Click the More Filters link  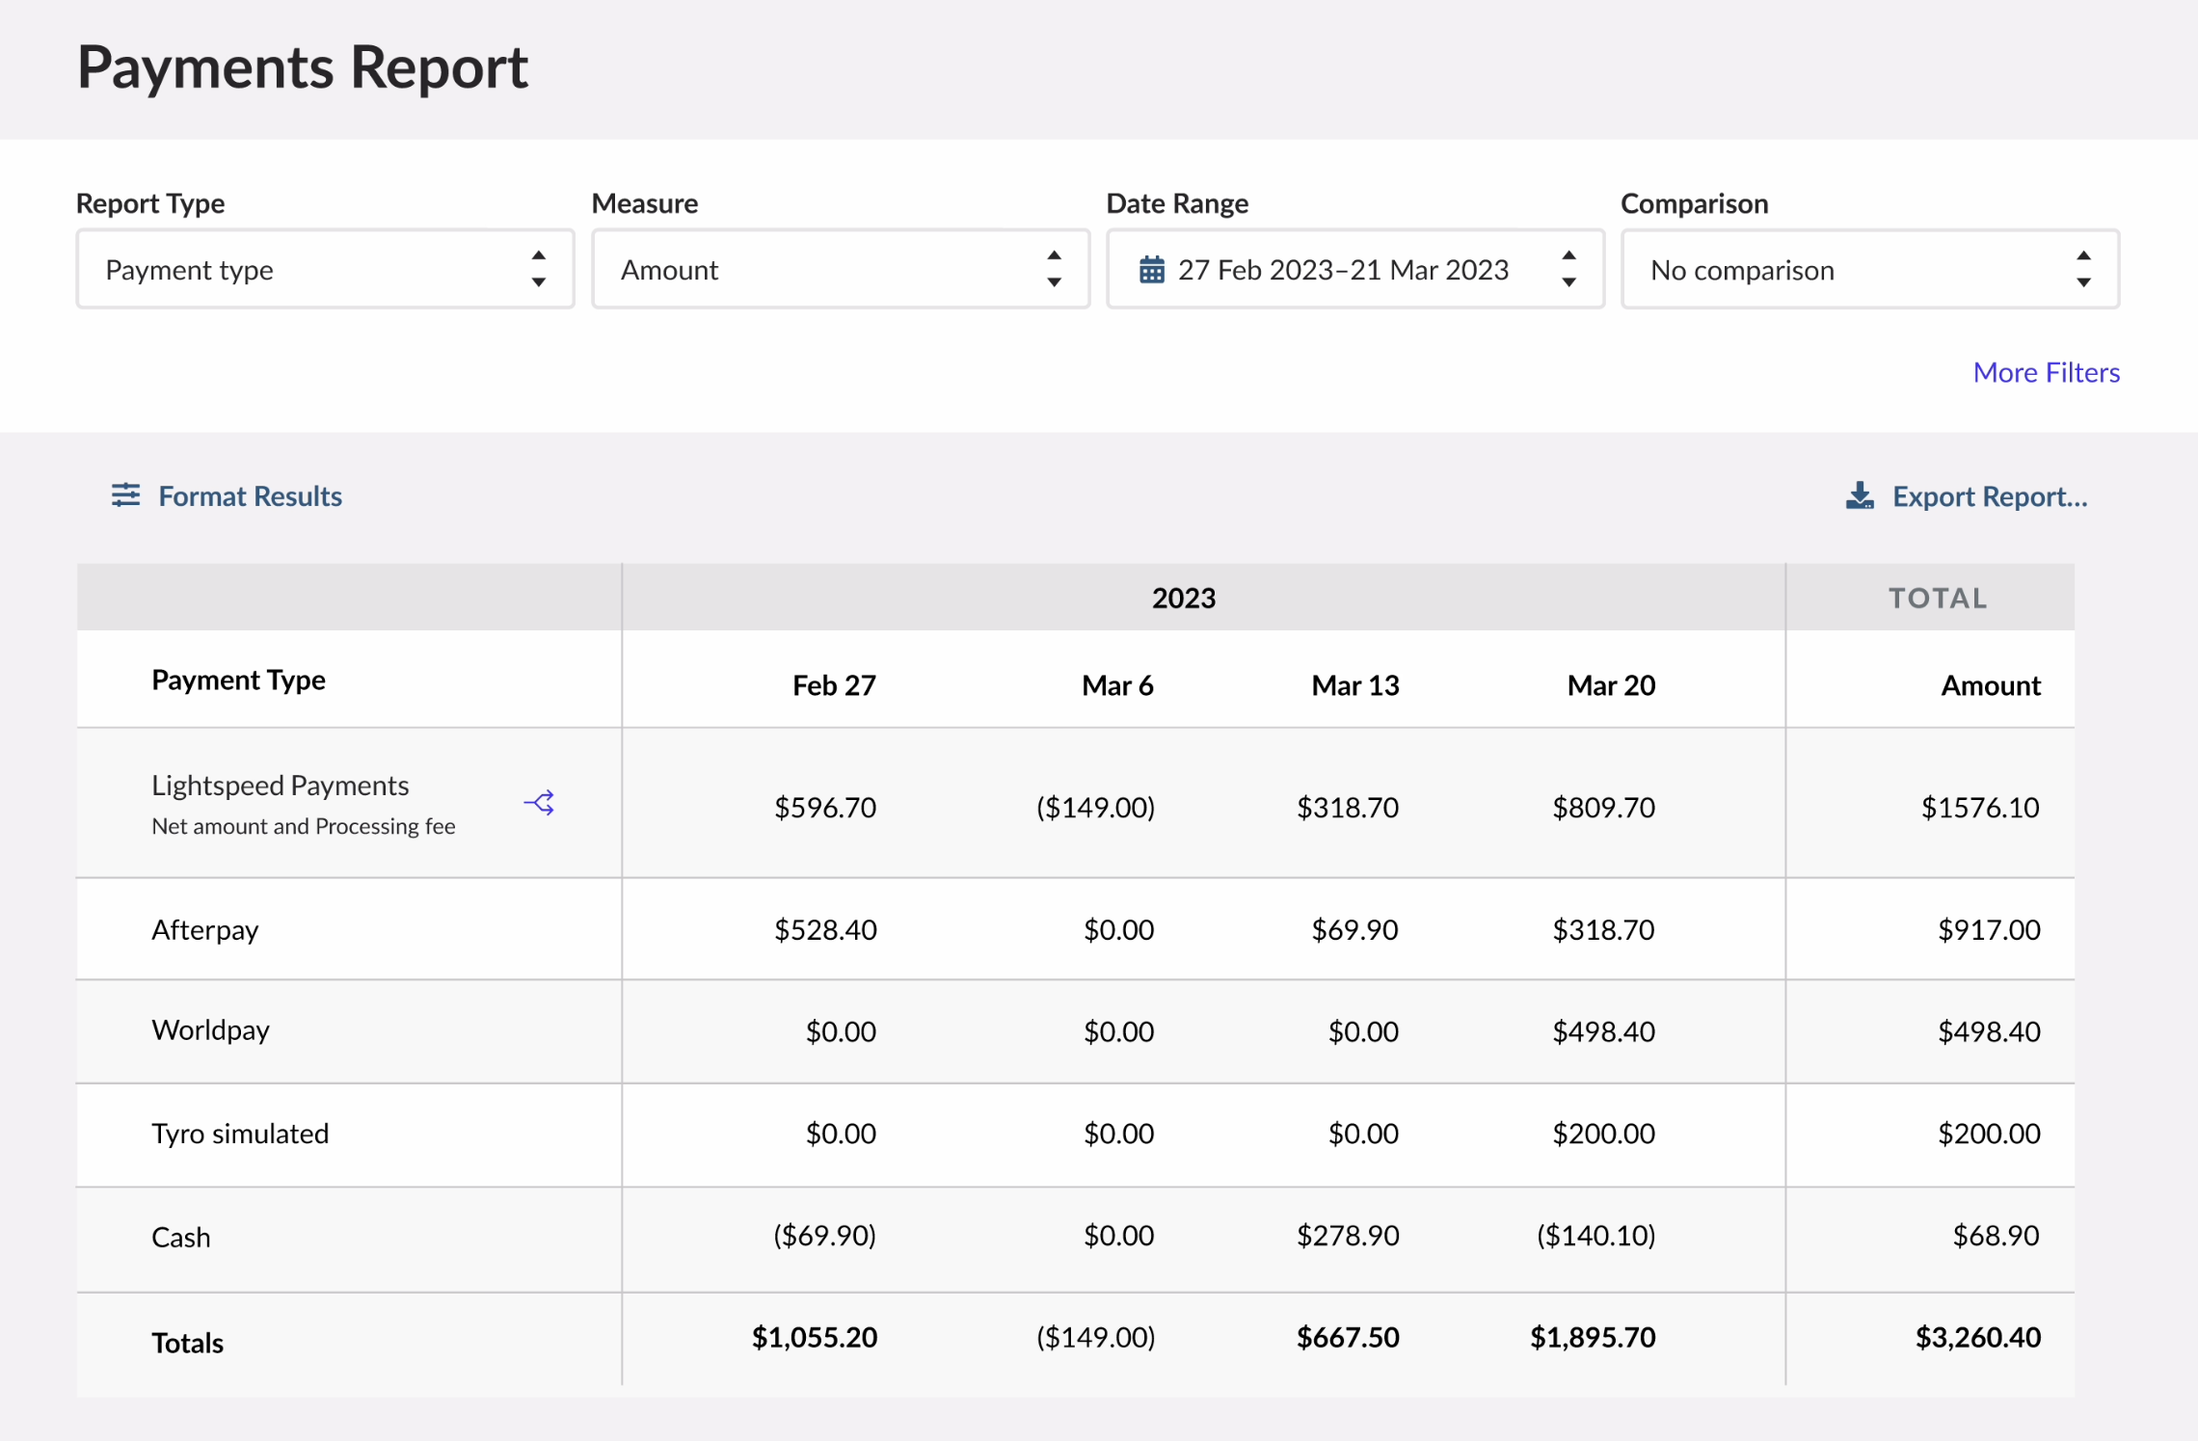[x=2046, y=372]
